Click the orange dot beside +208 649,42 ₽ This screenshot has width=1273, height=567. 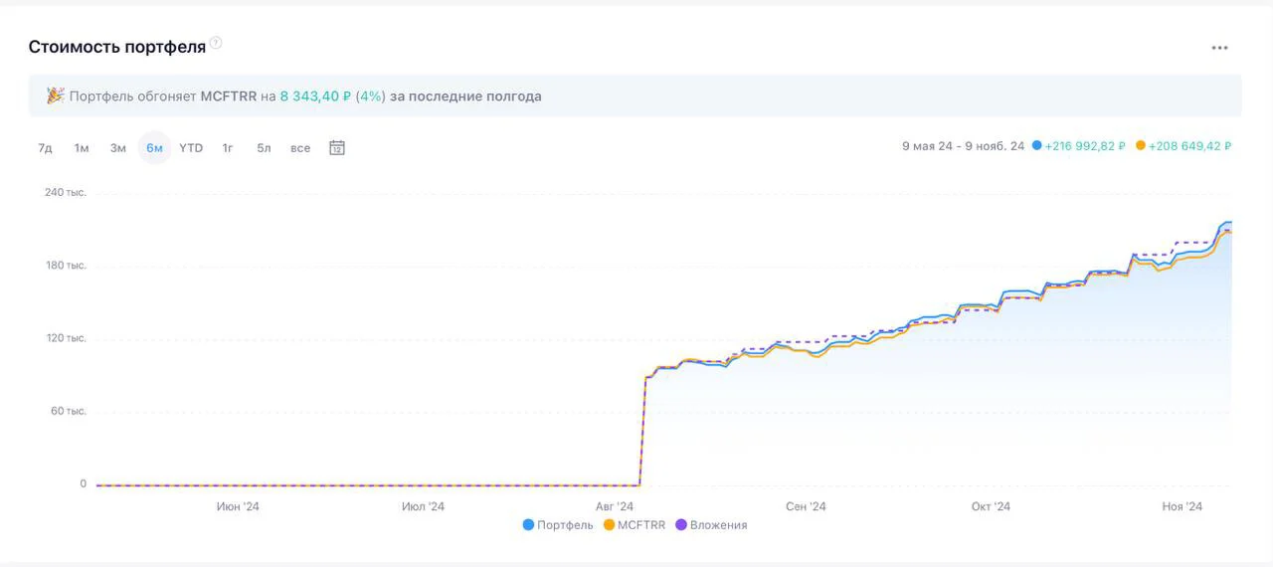pos(1140,146)
